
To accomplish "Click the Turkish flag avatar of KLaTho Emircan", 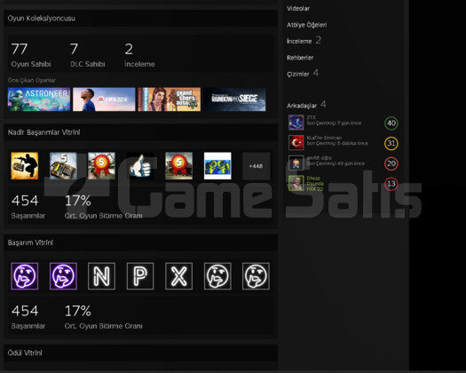I will 296,142.
